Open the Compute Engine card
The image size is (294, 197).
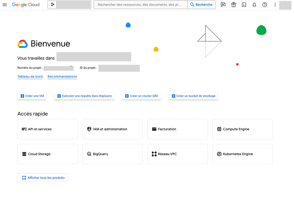[x=243, y=129]
